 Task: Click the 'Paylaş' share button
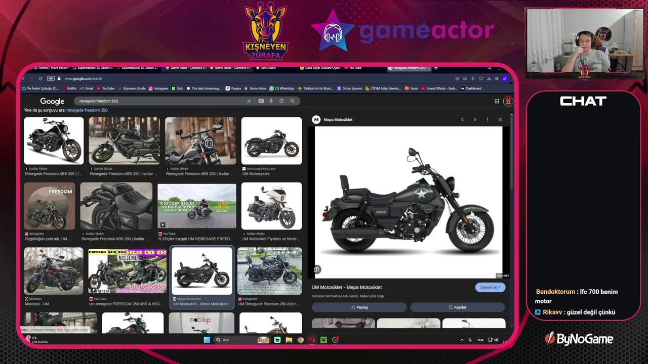click(x=359, y=307)
